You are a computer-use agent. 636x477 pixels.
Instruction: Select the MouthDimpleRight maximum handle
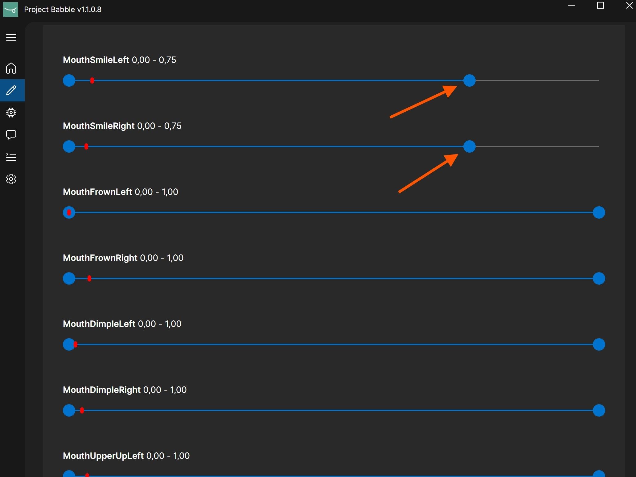[x=598, y=410]
